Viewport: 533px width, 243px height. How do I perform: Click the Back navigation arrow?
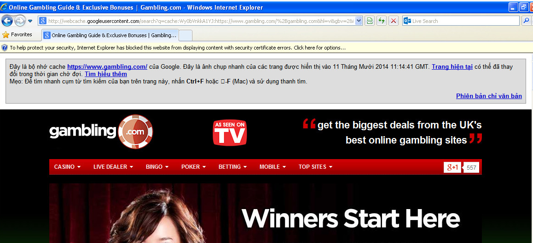(7, 21)
